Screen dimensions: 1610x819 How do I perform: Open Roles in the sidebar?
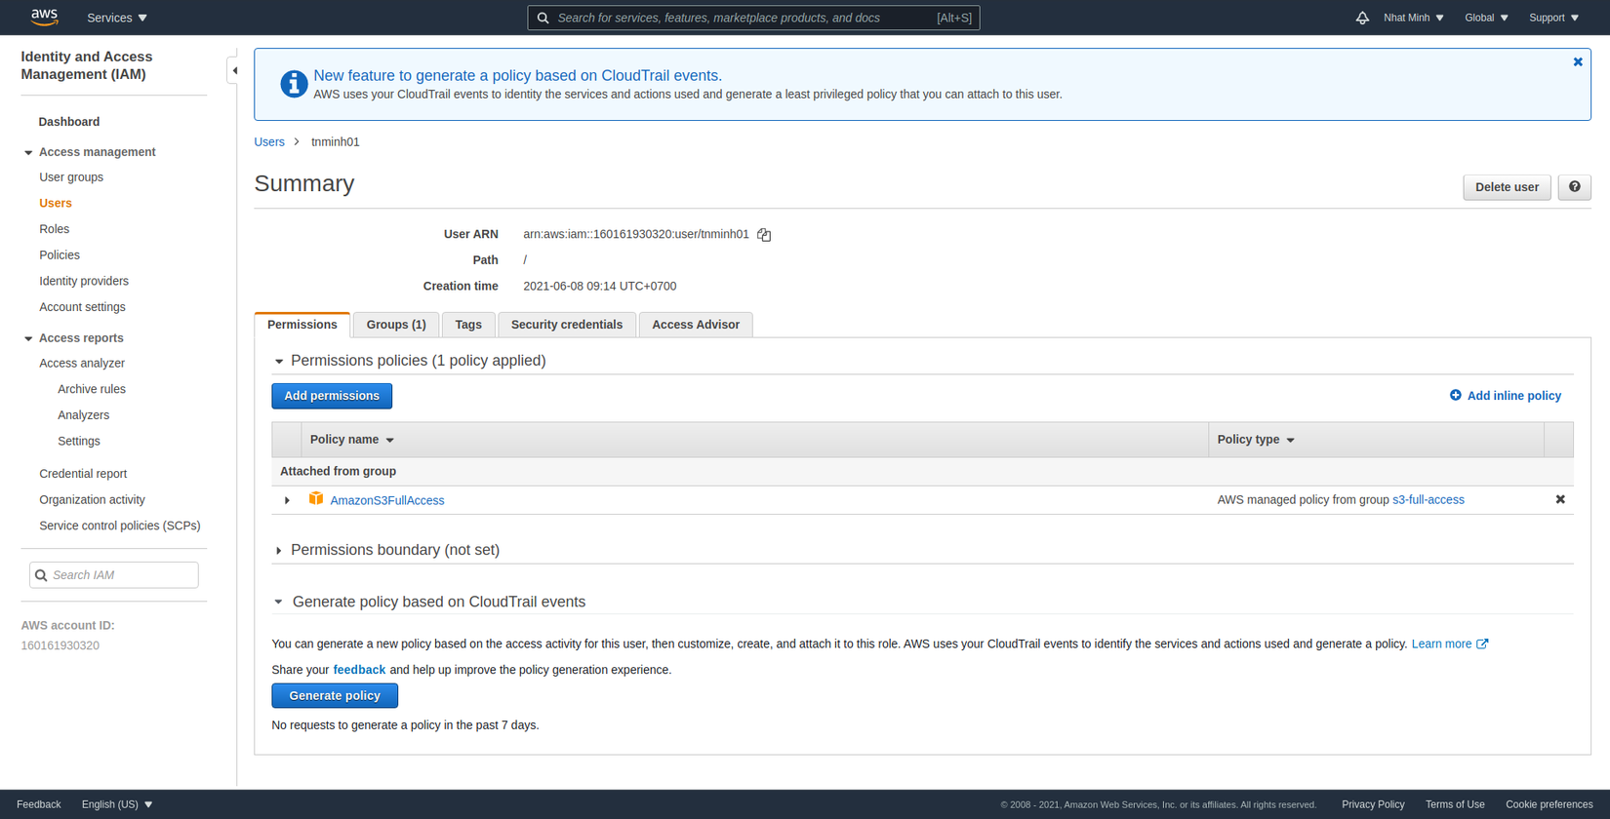pos(55,229)
